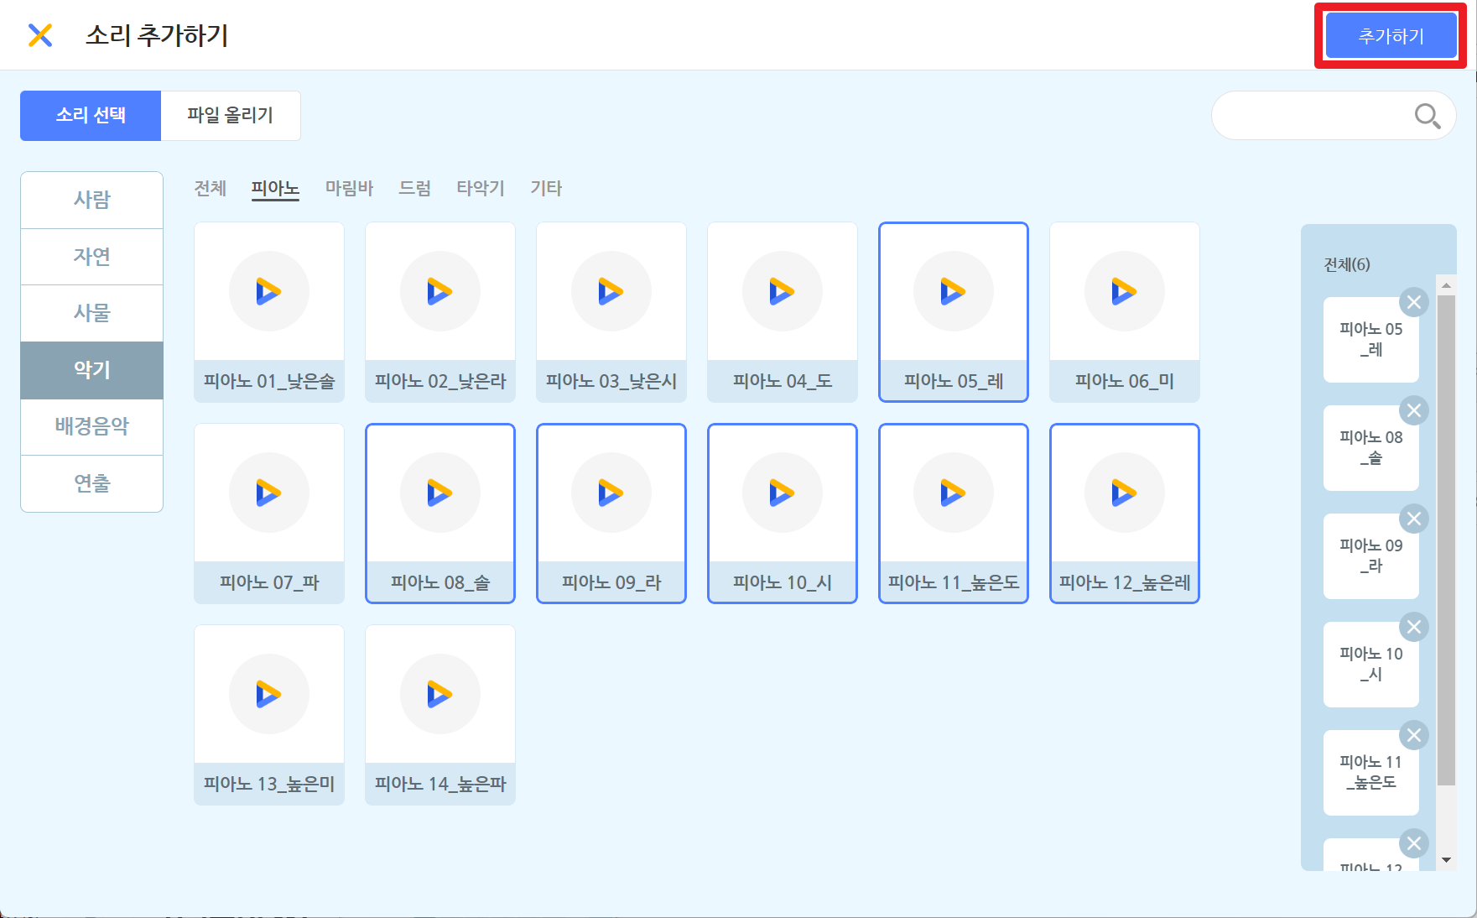Viewport: 1477px width, 918px height.
Task: Open the 악기 sound category
Action: 92,370
